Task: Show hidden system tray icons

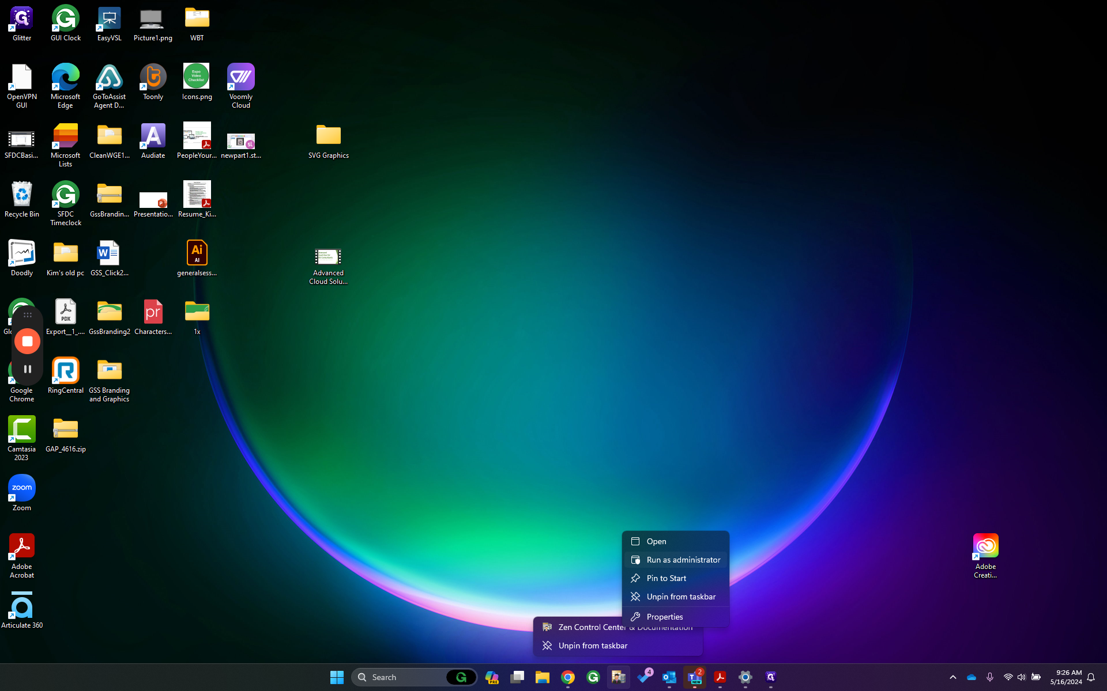Action: (953, 677)
